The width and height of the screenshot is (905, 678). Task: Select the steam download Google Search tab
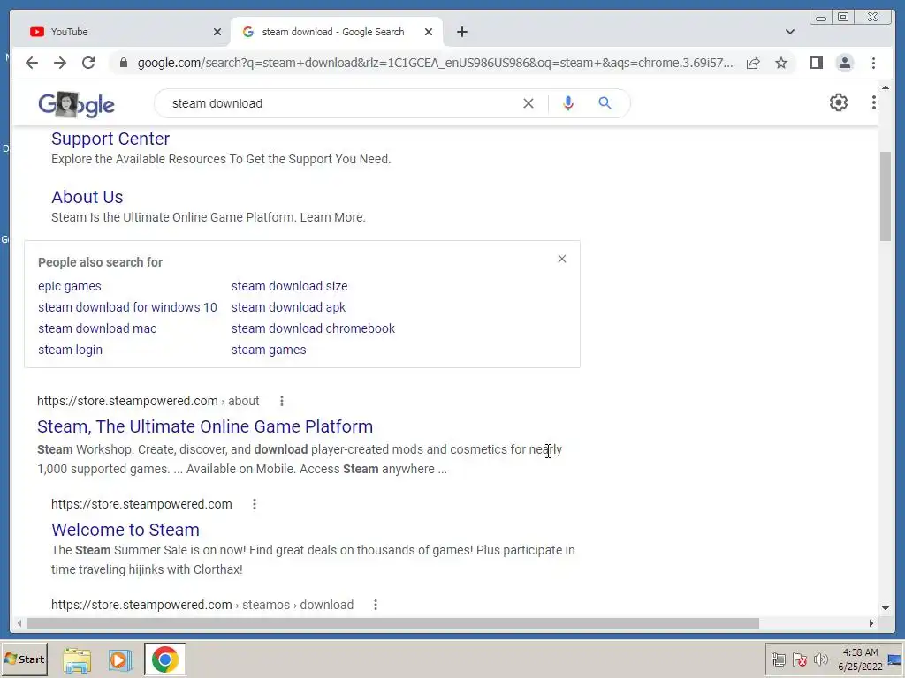[337, 32]
